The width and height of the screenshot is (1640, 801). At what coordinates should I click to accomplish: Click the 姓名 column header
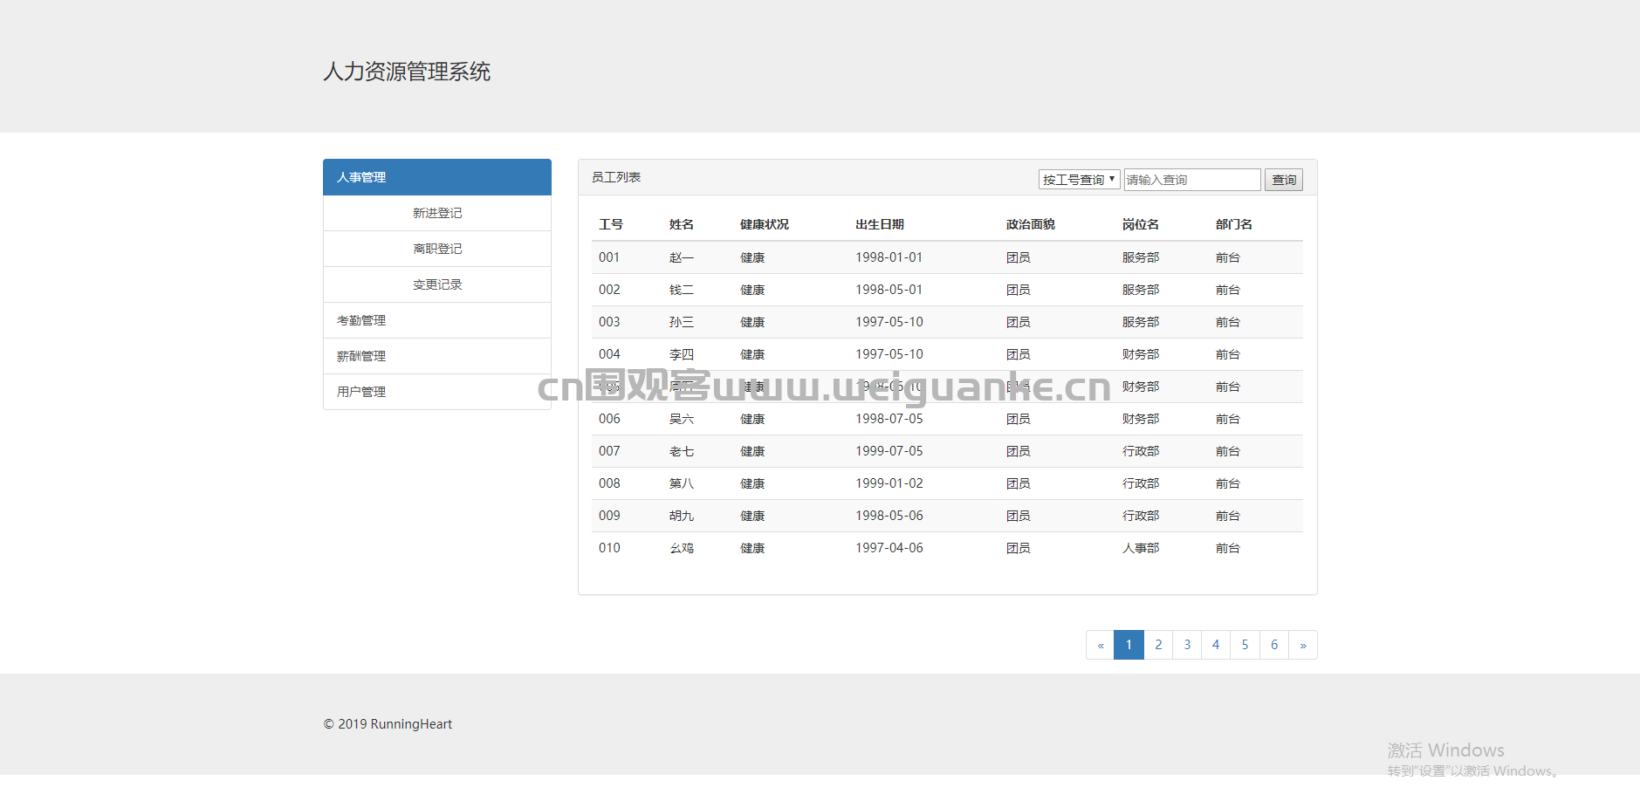[682, 224]
